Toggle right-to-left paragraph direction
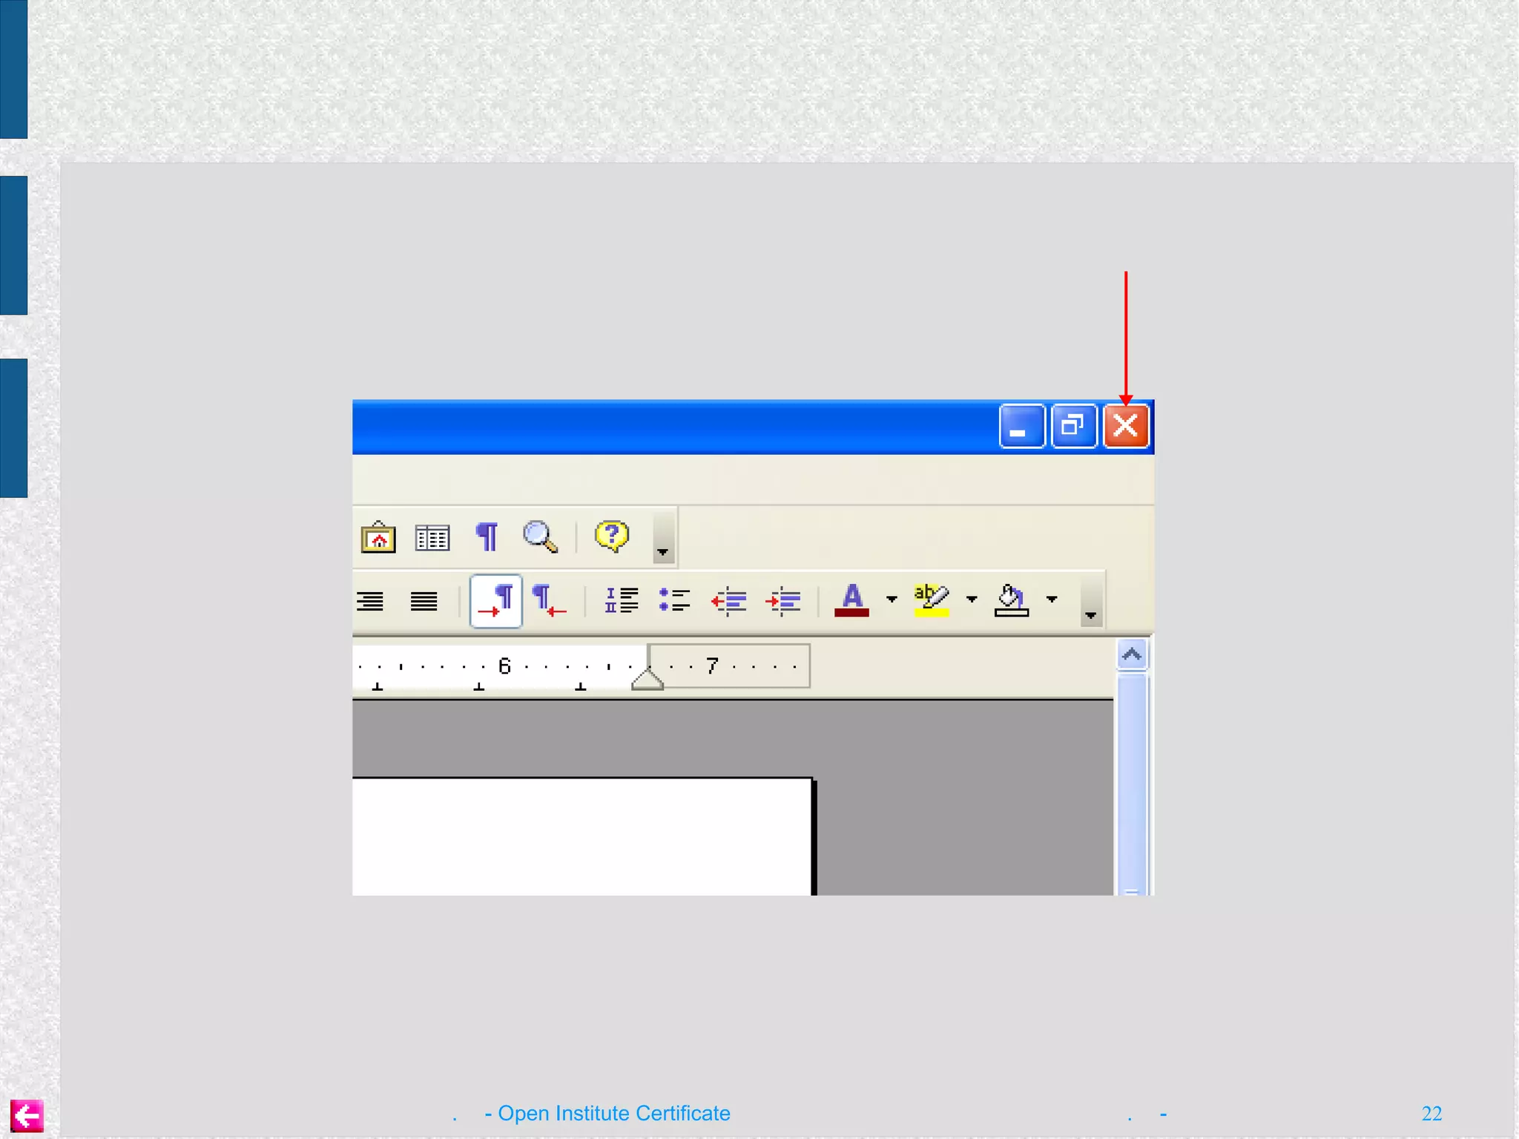 point(549,600)
